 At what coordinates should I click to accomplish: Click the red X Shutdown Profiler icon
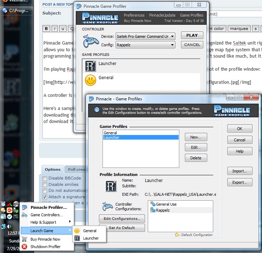click(24, 247)
